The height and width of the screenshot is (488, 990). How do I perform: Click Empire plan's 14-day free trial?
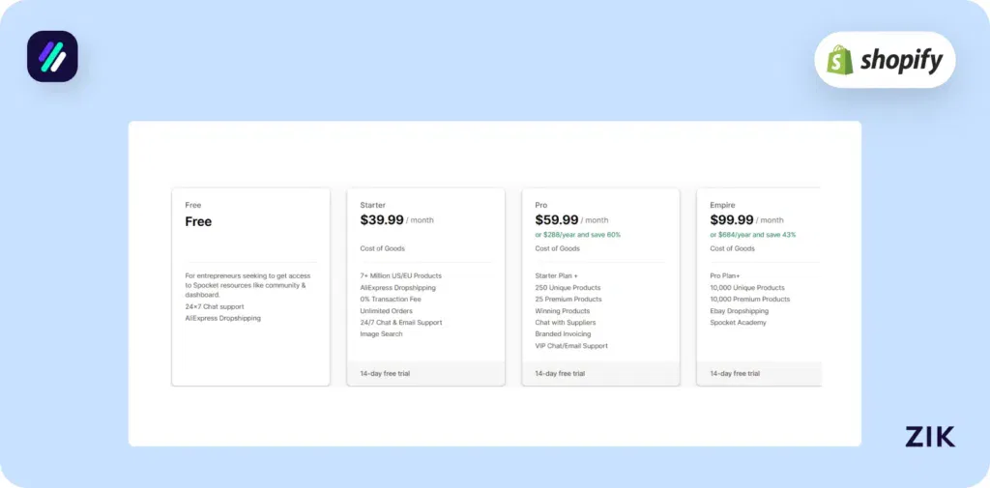tap(735, 374)
